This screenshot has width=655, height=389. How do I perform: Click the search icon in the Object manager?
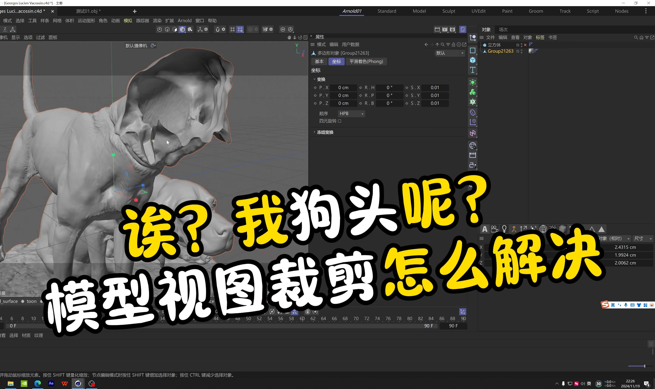pos(636,37)
